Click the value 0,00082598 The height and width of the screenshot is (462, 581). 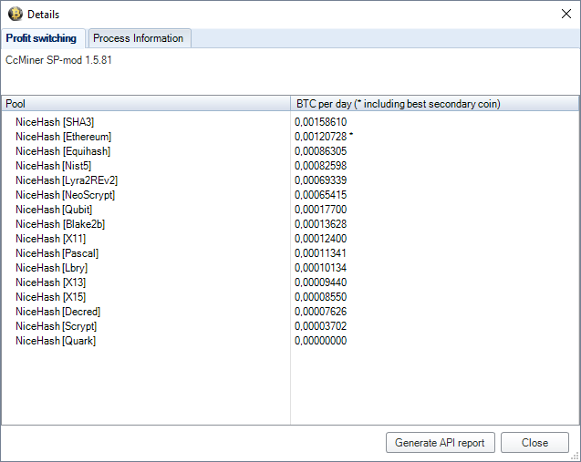320,166
